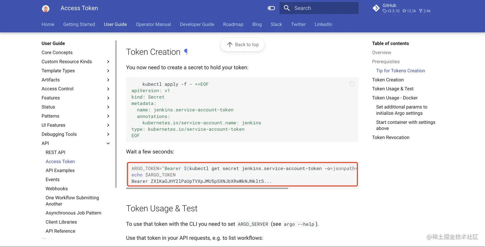Open the Getting Started tab
Screen dimensions: 485x247
(79, 24)
